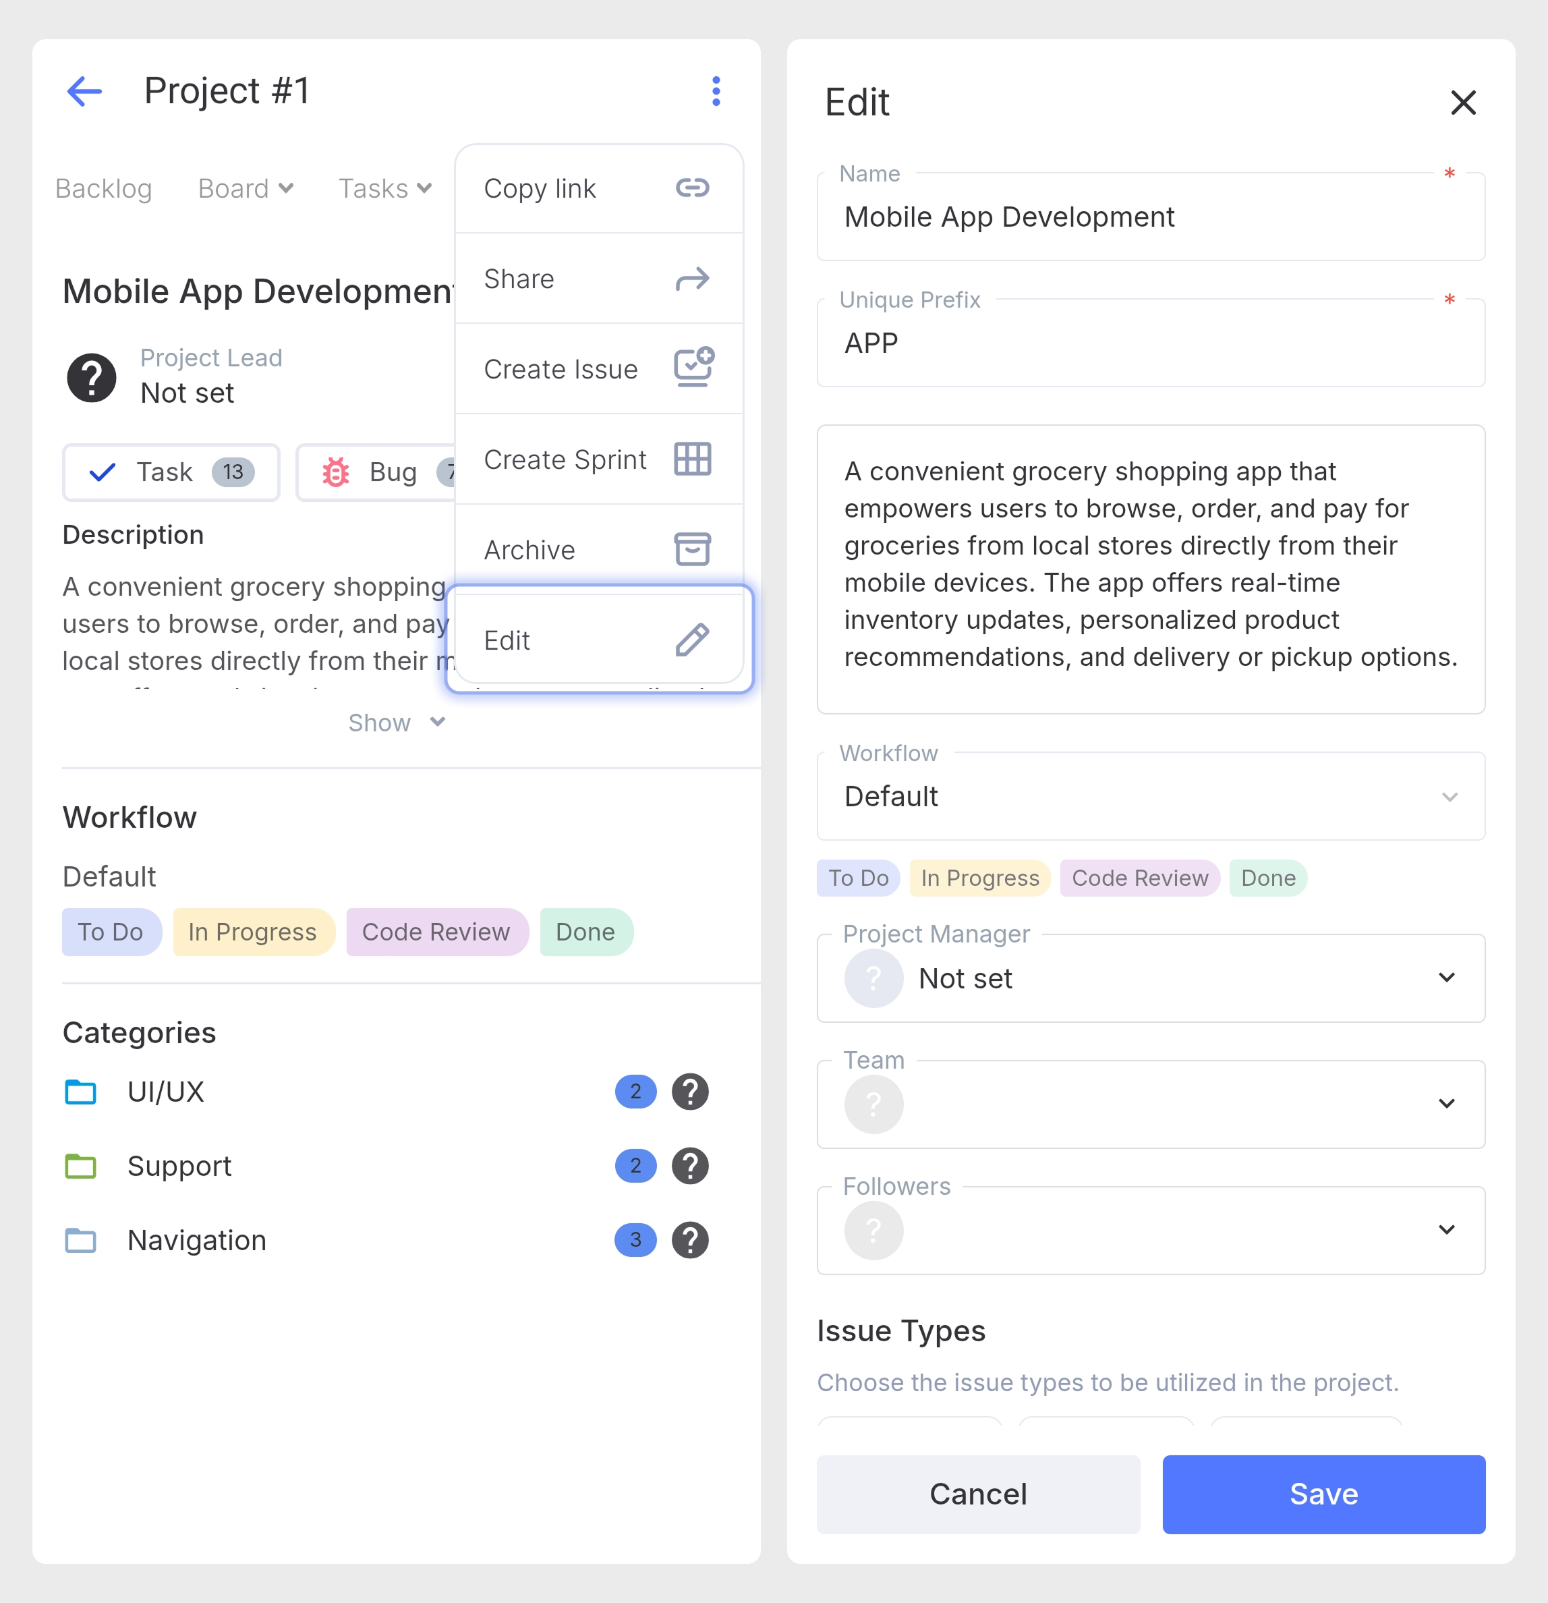Open the three-dot project options menu

pyautogui.click(x=716, y=91)
